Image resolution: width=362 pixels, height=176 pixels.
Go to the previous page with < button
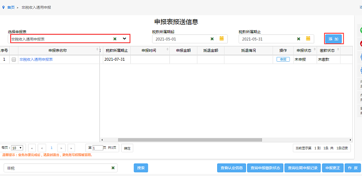tap(42, 148)
